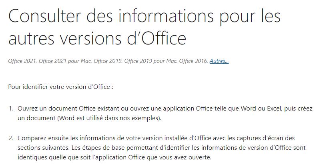Image resolution: width=321 pixels, height=167 pixels.
Task: Click "Word" in "telle que Word ou Excel"
Action: 248,109
